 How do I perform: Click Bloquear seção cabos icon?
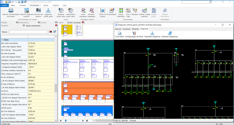click(x=61, y=10)
